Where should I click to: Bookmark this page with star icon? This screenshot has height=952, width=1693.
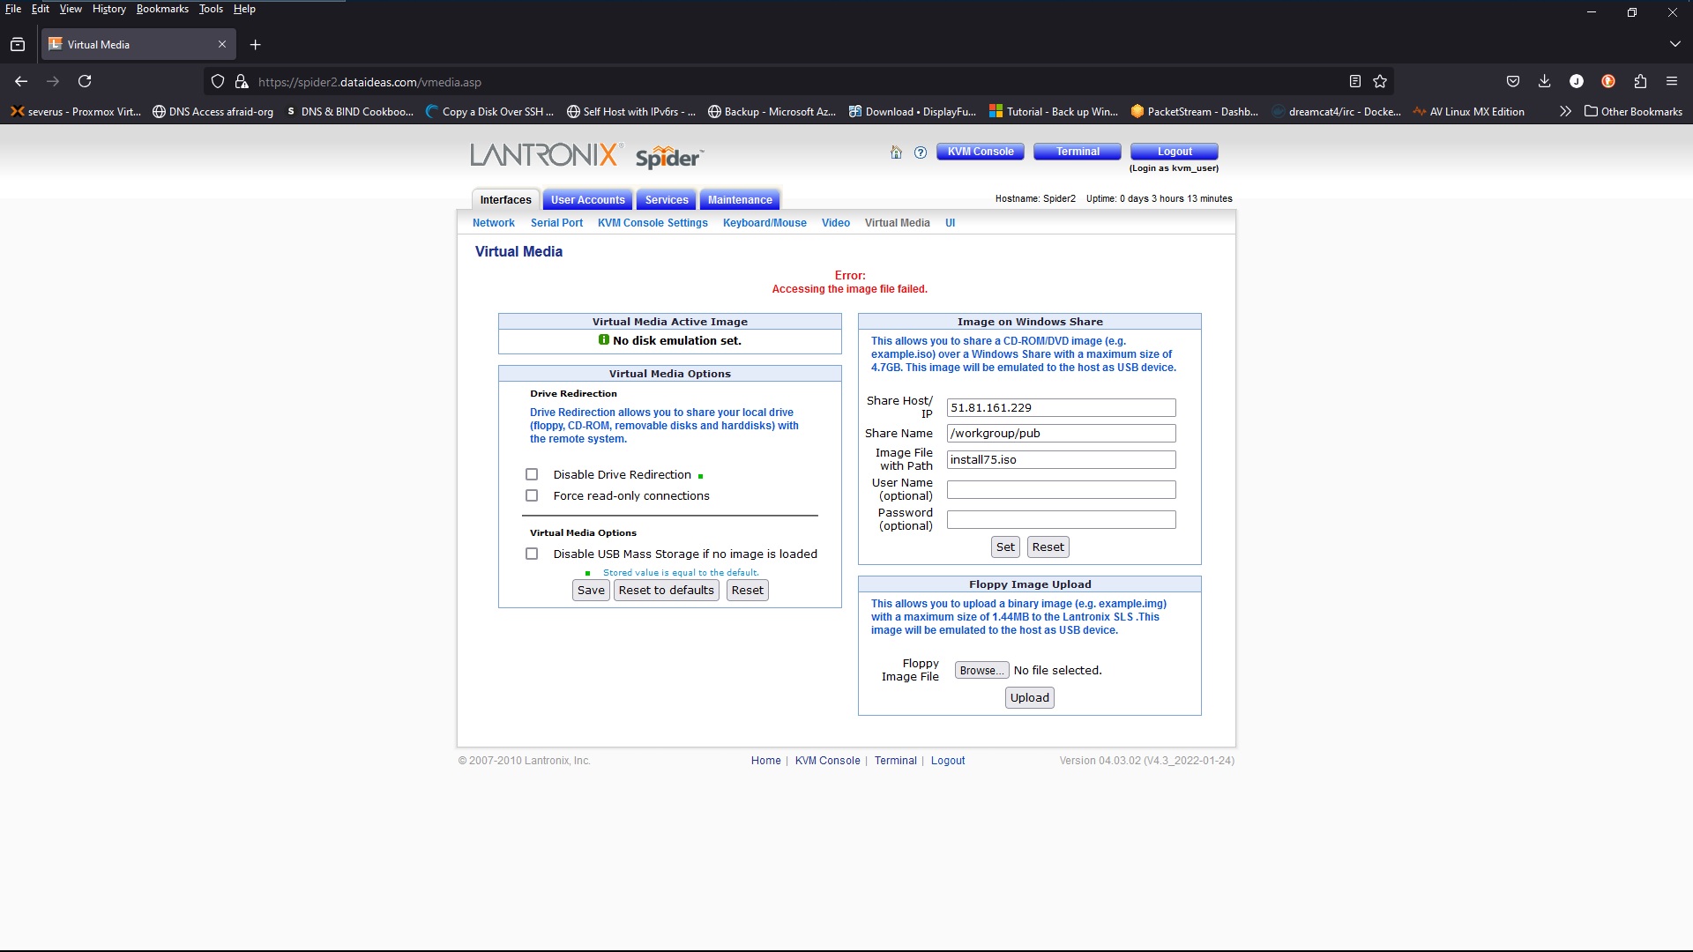pos(1380,81)
